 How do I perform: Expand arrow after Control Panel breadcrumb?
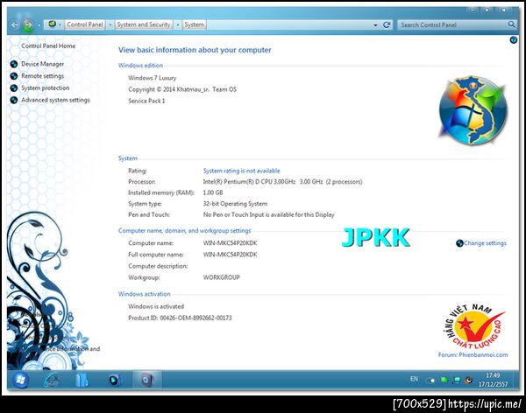[110, 24]
